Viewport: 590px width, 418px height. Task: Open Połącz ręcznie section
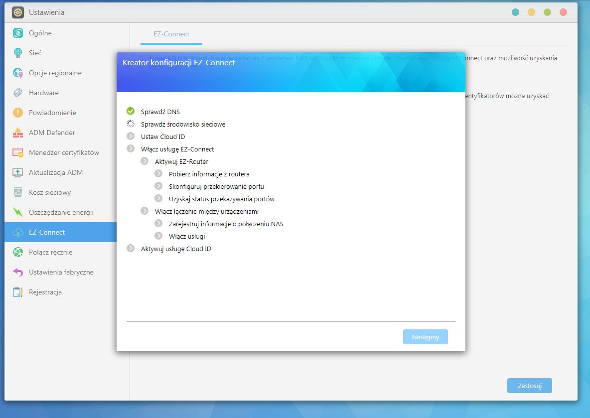pos(61,252)
